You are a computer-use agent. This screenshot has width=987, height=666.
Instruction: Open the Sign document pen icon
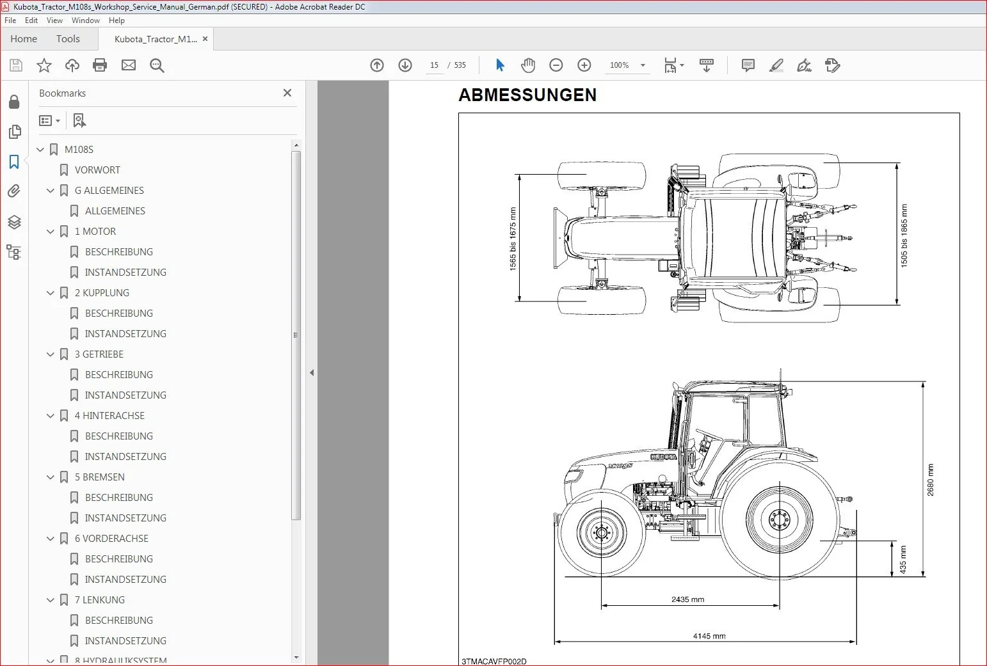coord(805,65)
